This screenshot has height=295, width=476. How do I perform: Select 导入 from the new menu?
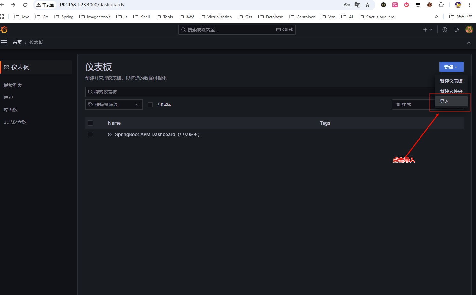(x=444, y=101)
